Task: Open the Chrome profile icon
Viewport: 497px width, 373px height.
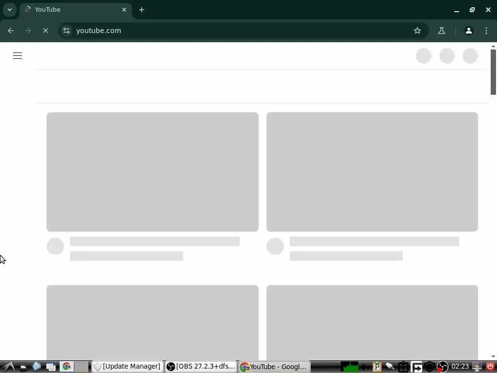Action: [469, 31]
